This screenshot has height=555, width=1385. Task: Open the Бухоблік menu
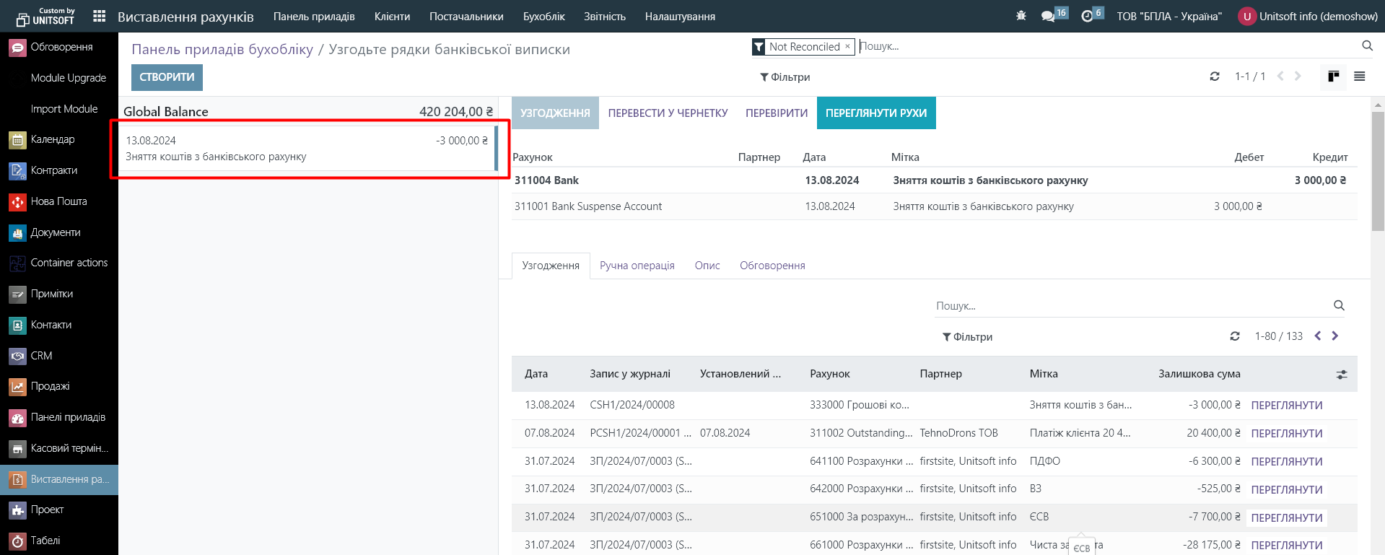click(543, 16)
